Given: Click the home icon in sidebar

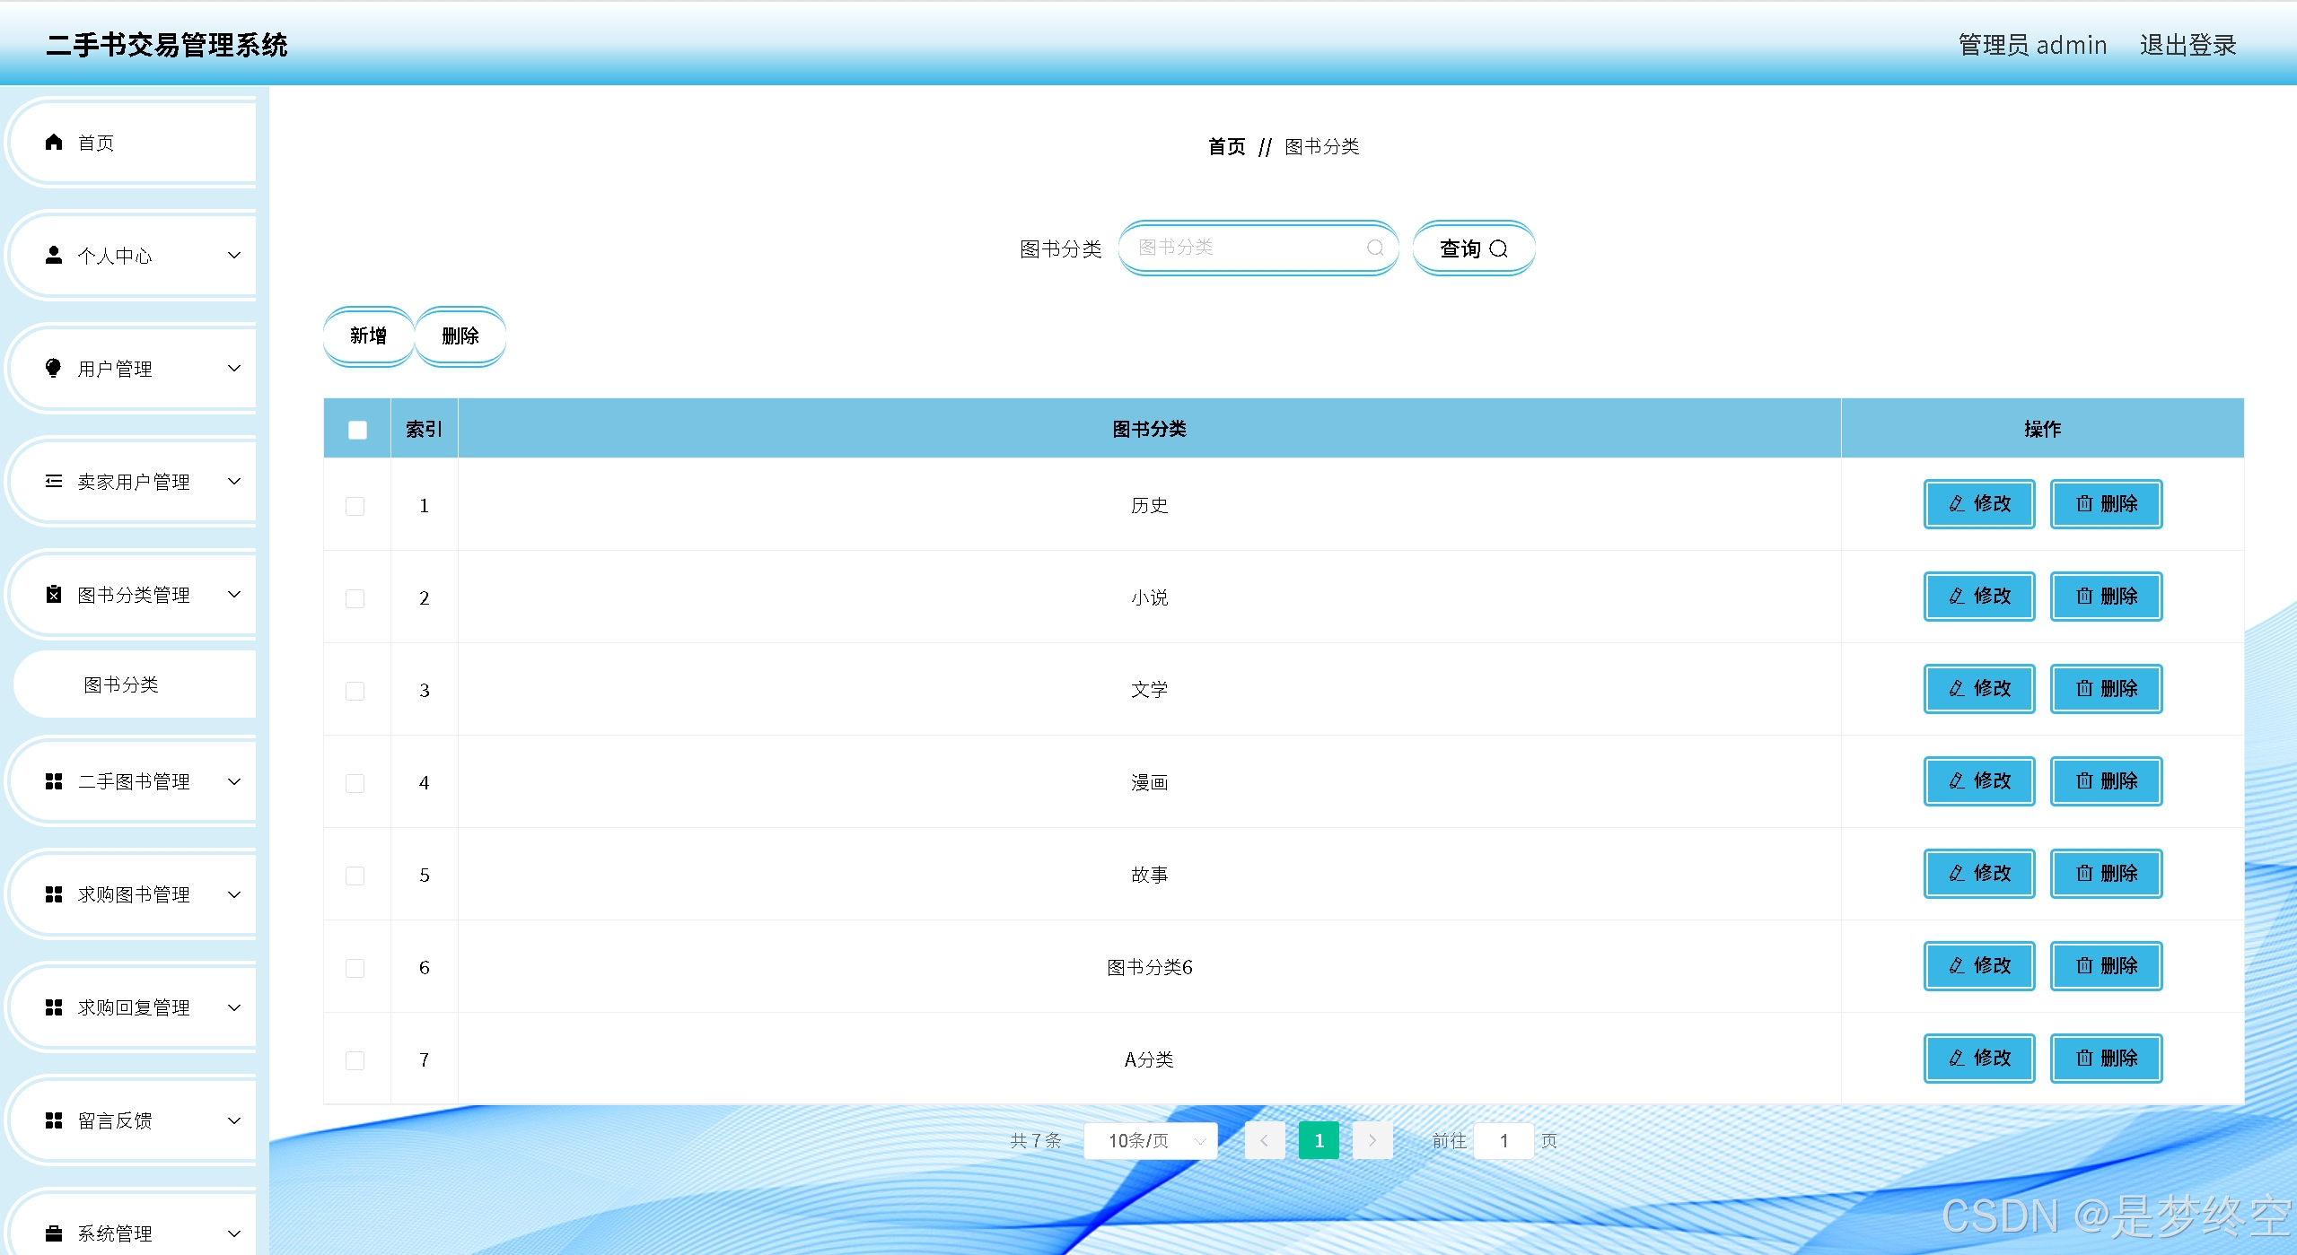Looking at the screenshot, I should click(x=54, y=142).
